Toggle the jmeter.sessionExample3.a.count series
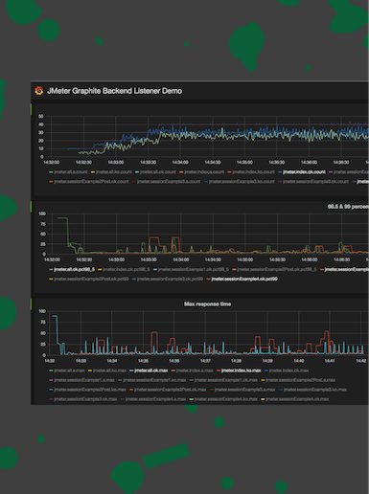 pos(169,182)
